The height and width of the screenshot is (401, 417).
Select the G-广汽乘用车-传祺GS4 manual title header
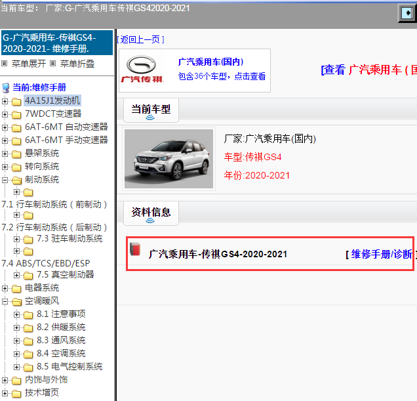57,43
